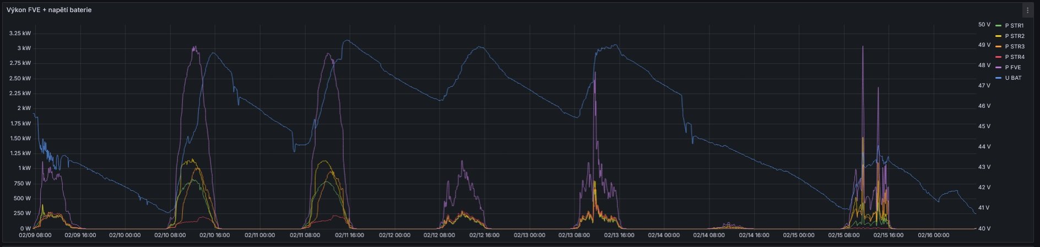Click the 02/09 16:00 time label

(x=80, y=235)
